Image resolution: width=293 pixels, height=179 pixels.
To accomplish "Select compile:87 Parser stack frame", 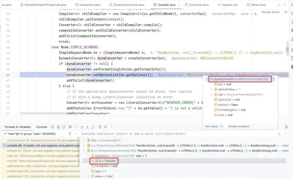I will 41,151.
